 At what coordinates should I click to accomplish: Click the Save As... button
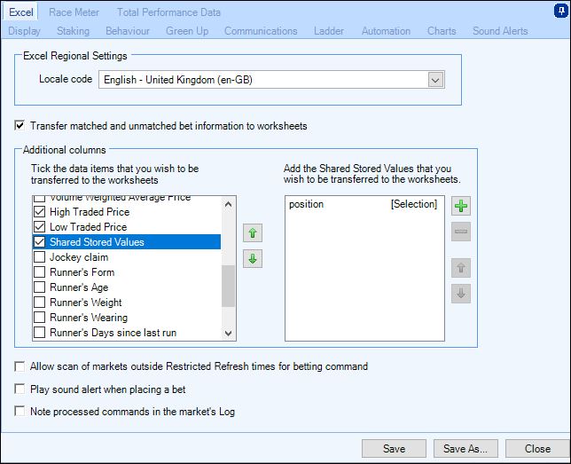pyautogui.click(x=471, y=449)
